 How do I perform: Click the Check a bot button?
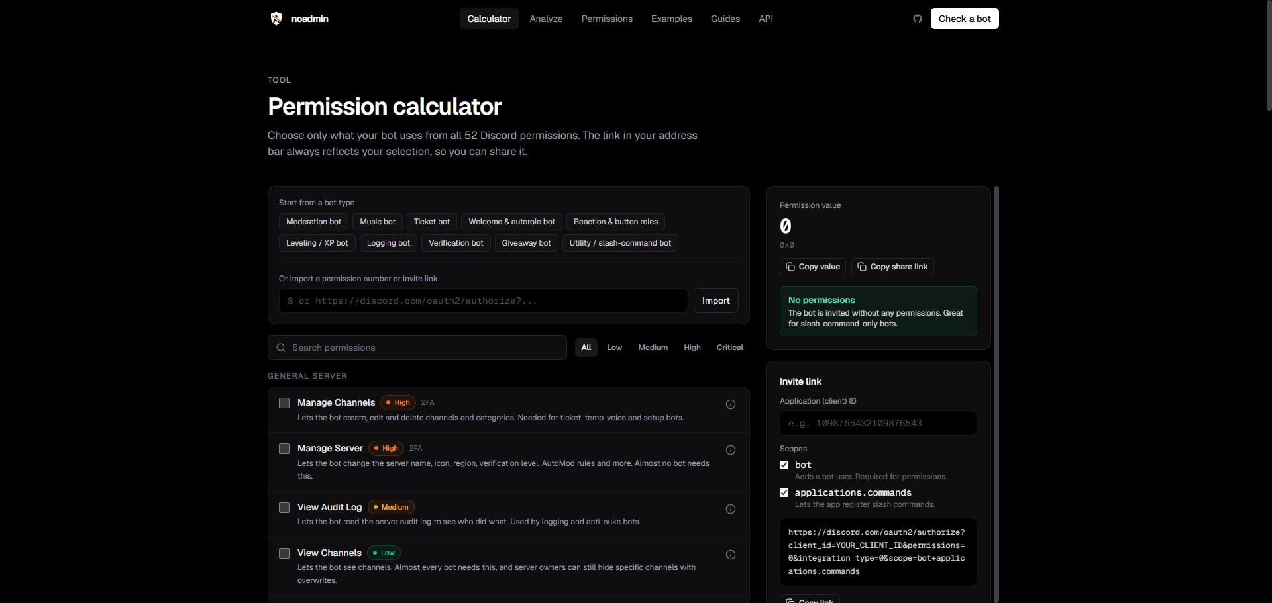[965, 19]
